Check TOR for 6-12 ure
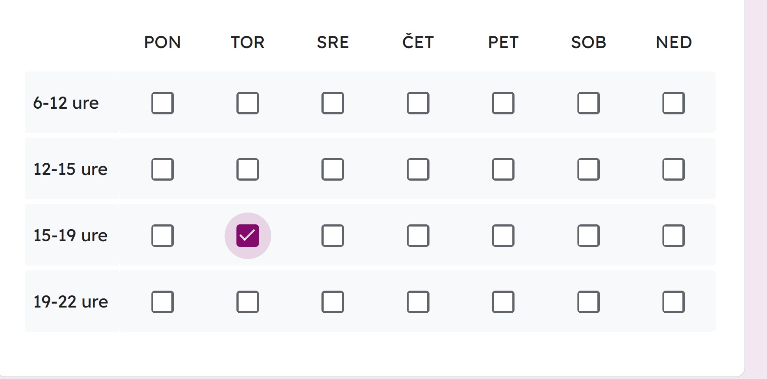Viewport: 767px width, 379px height. pyautogui.click(x=248, y=103)
